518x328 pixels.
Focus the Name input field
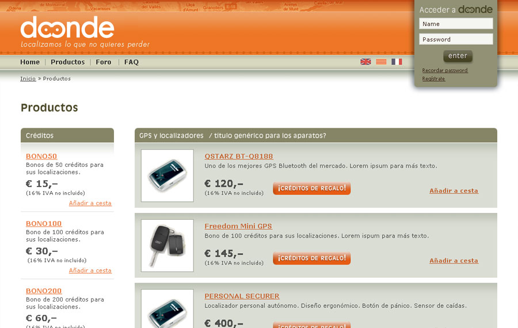click(456, 24)
